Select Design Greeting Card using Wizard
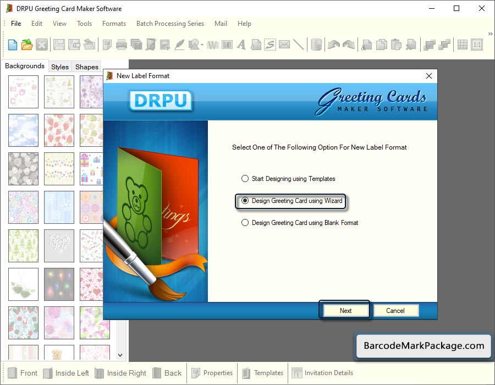 pyautogui.click(x=291, y=201)
